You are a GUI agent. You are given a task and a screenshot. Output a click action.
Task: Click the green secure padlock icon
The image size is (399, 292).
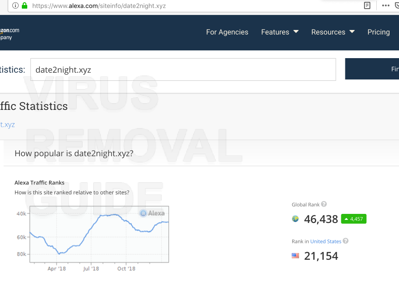click(x=25, y=5)
